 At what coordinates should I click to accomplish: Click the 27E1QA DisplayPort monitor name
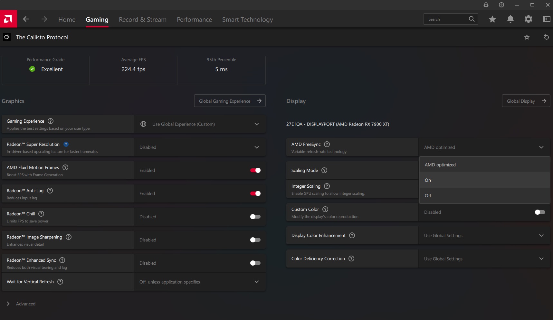pyautogui.click(x=338, y=124)
